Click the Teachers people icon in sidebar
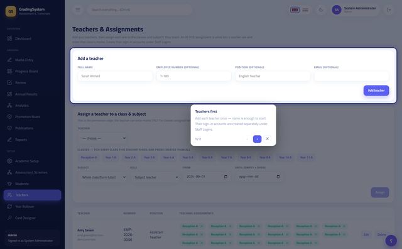The width and height of the screenshot is (402, 249). click(x=9, y=195)
